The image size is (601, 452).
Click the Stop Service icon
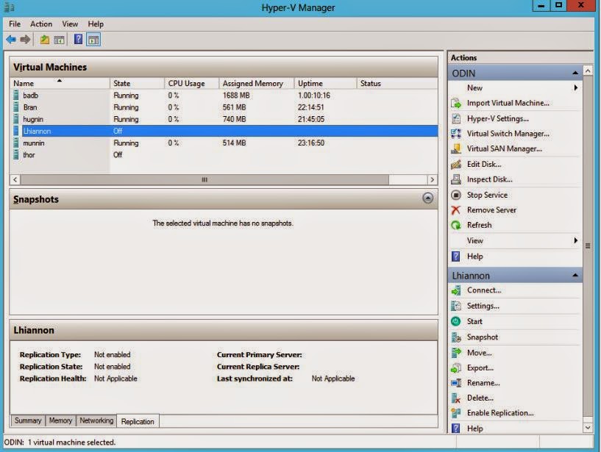click(x=456, y=195)
